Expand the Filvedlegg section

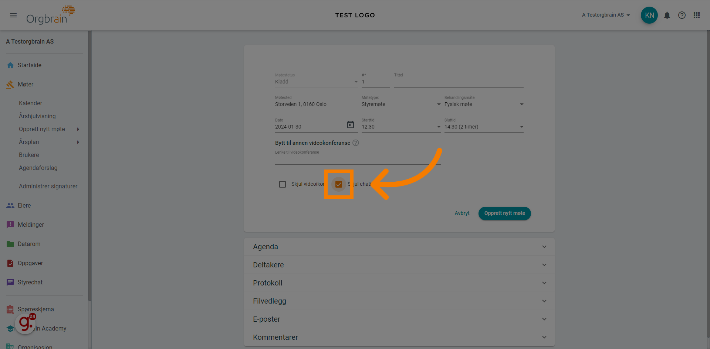[x=399, y=301]
